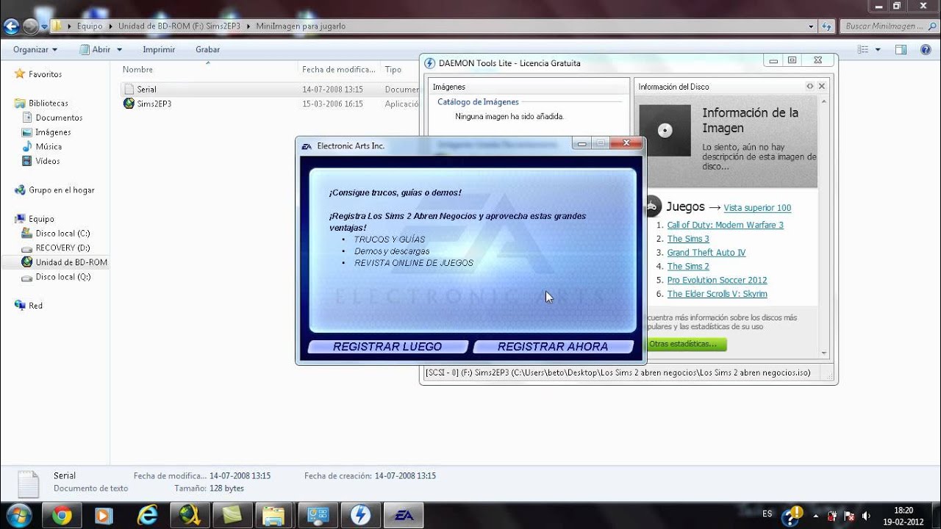Select the Serial text file in Explorer
The width and height of the screenshot is (941, 529).
point(146,90)
